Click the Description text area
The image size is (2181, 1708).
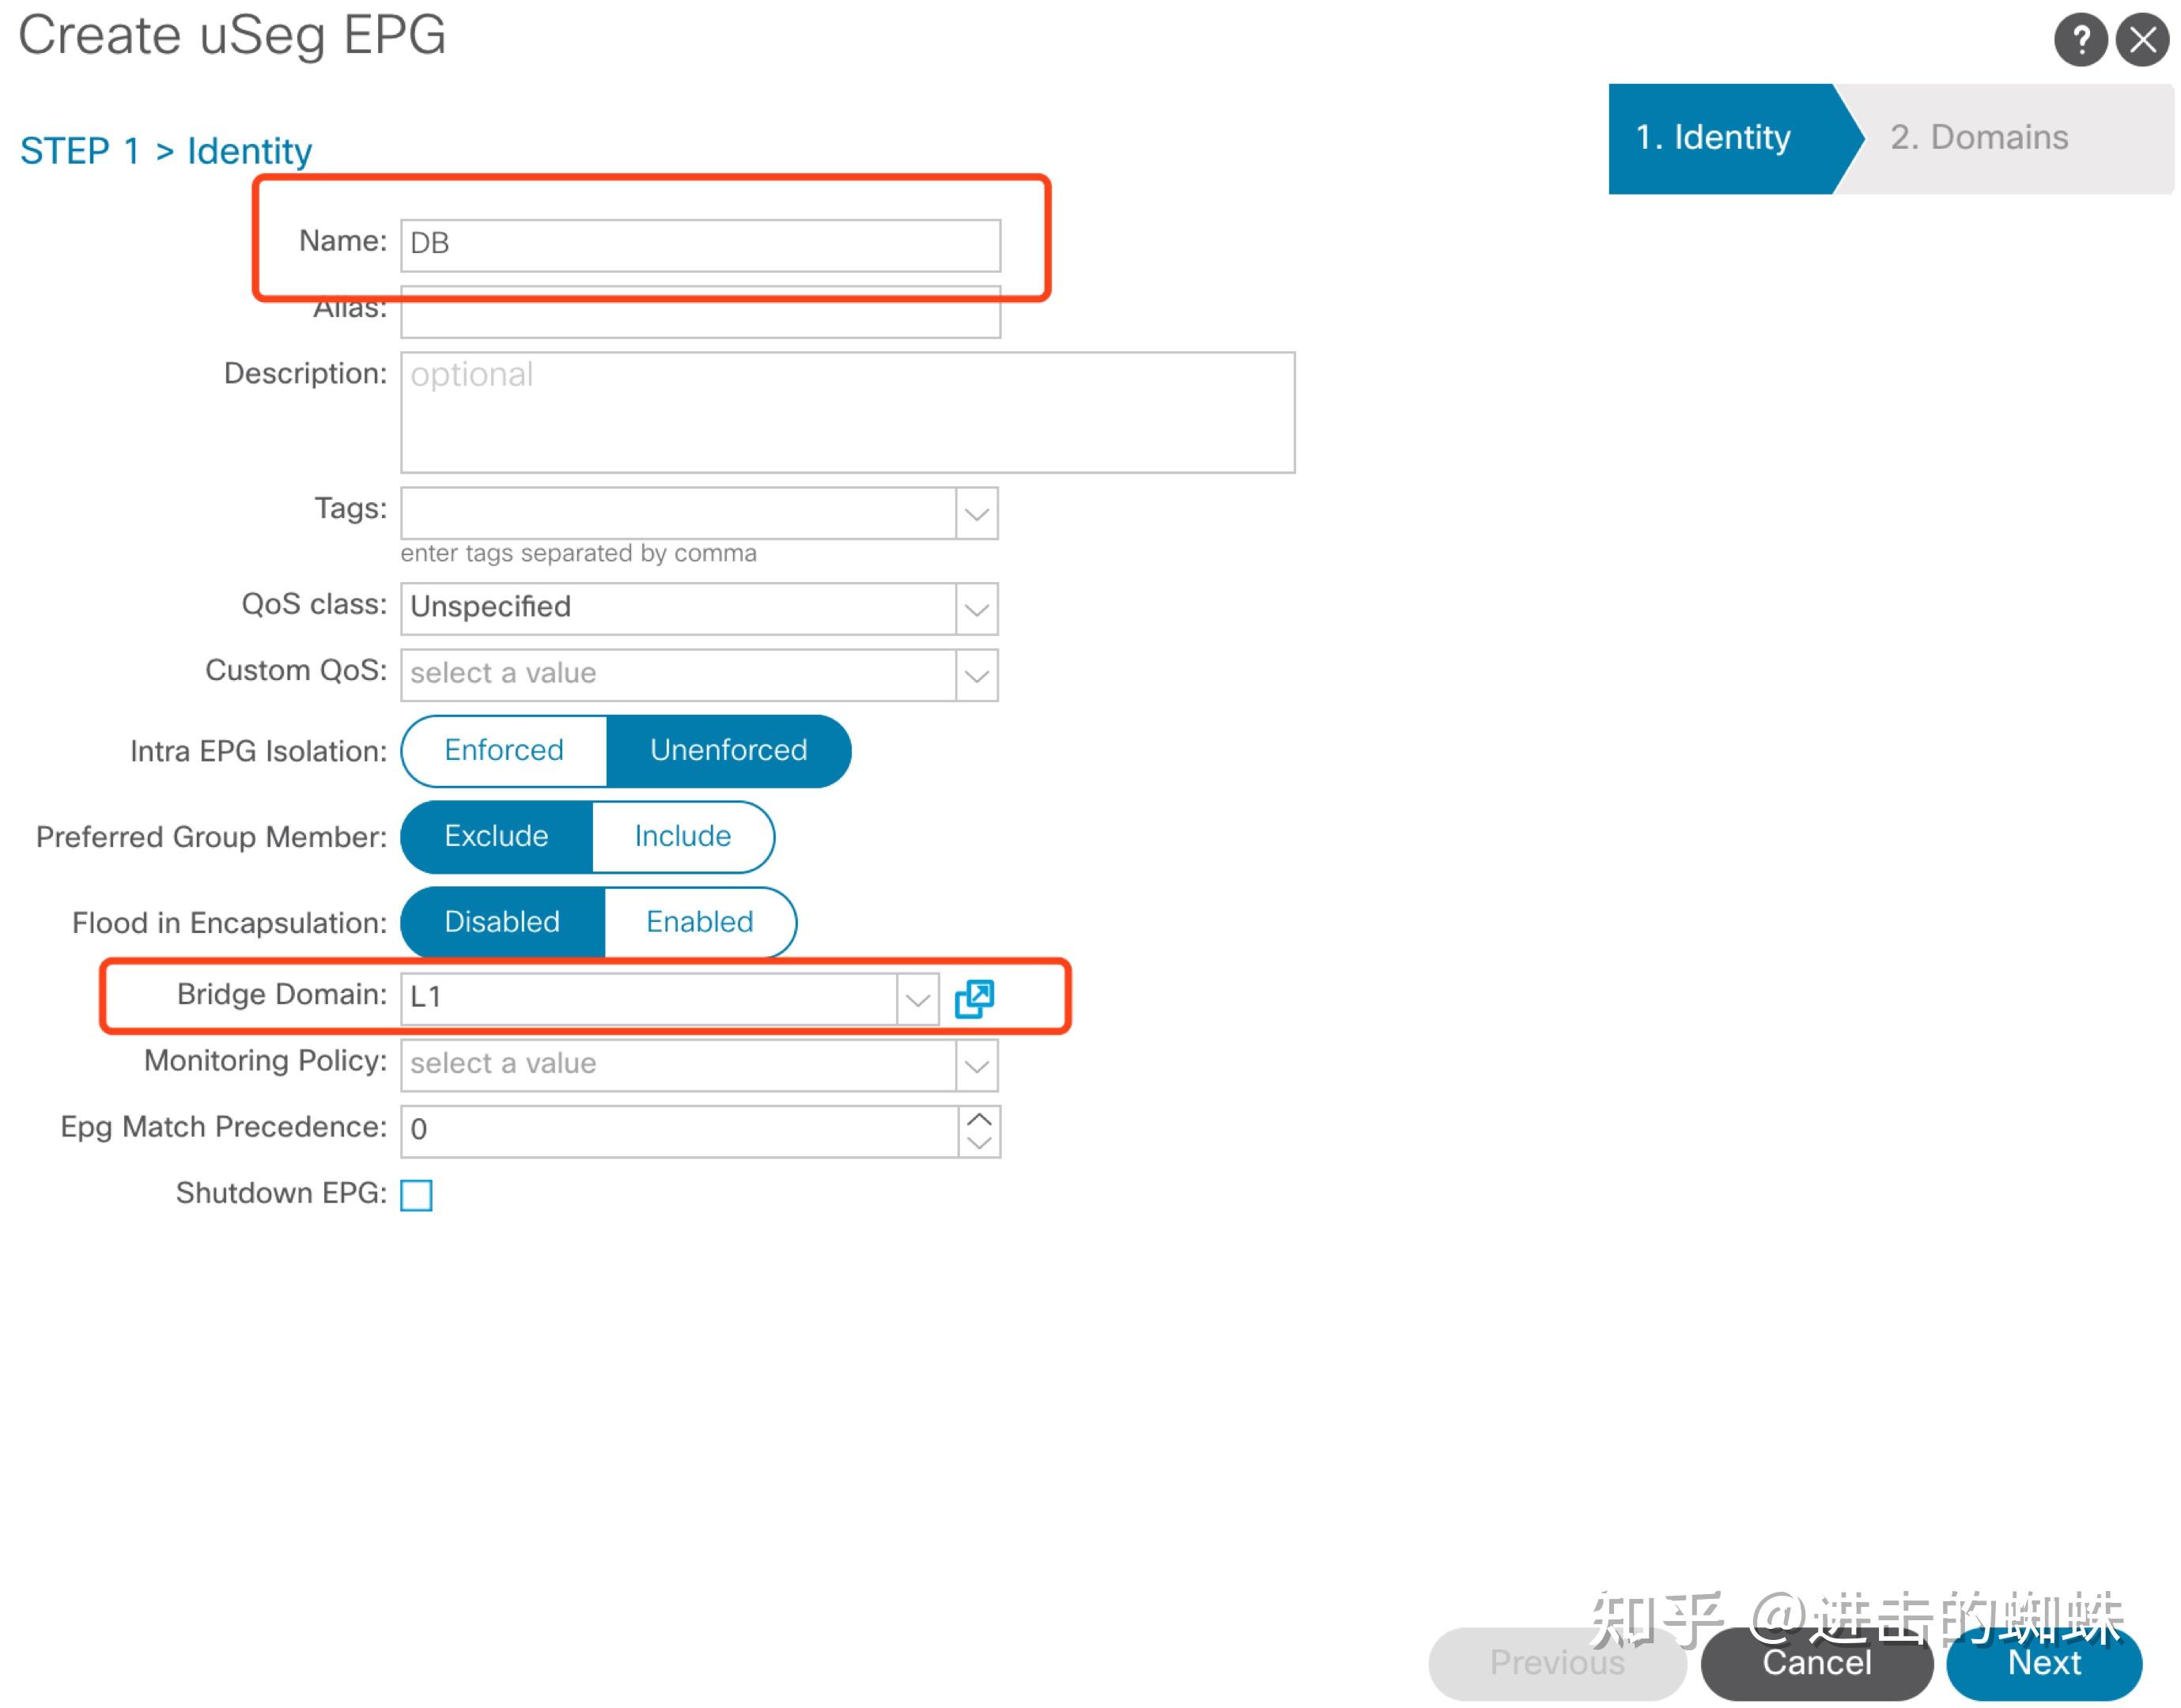846,412
